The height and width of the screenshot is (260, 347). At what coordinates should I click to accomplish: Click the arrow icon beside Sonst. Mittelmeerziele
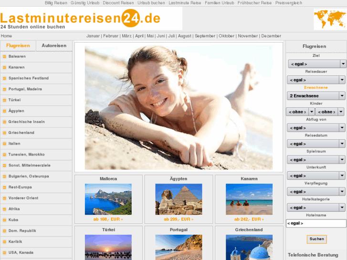tap(4, 166)
